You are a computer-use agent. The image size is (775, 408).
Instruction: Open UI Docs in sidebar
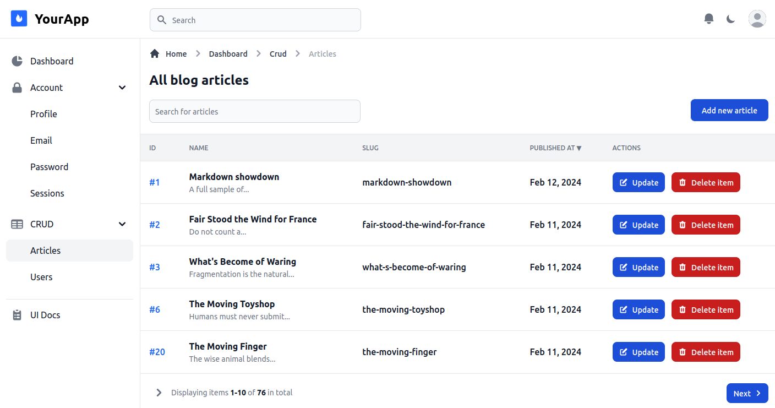(x=69, y=315)
